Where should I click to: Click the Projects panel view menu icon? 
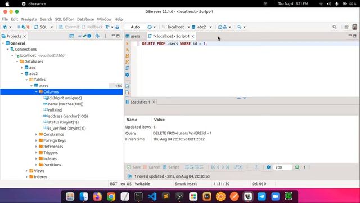tap(105, 36)
